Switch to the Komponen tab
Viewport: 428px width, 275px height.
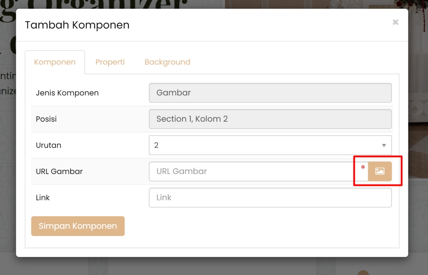click(x=55, y=62)
